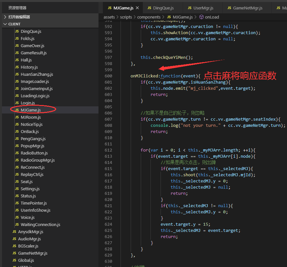Image resolution: width=287 pixels, height=267 pixels.
Task: Click the JS icon next to AnysdkMgr.js
Action: coord(15,232)
